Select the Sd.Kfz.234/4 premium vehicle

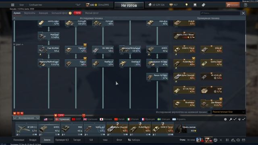tap(211, 63)
